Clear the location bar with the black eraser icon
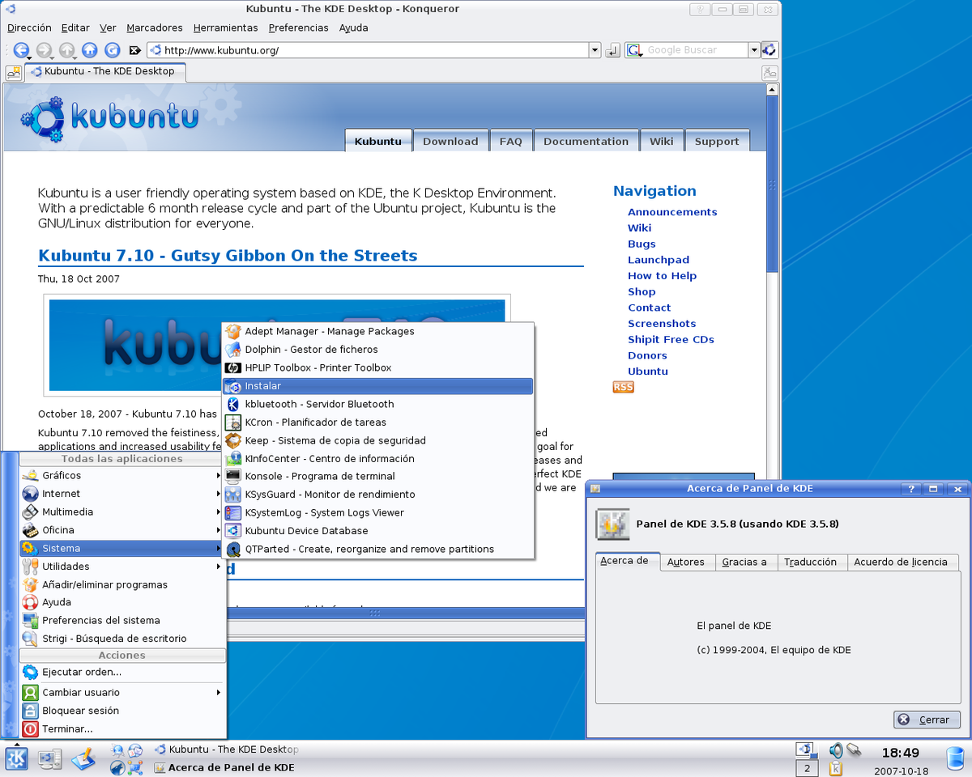 134,50
